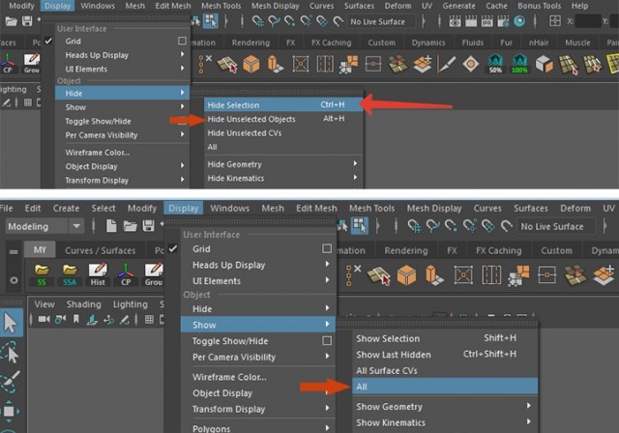This screenshot has width=619, height=433.
Task: Click the bookmark icon in panel toolbar
Action: click(x=76, y=319)
